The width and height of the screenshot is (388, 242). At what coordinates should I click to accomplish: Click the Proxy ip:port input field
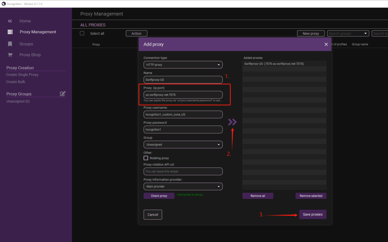click(183, 95)
